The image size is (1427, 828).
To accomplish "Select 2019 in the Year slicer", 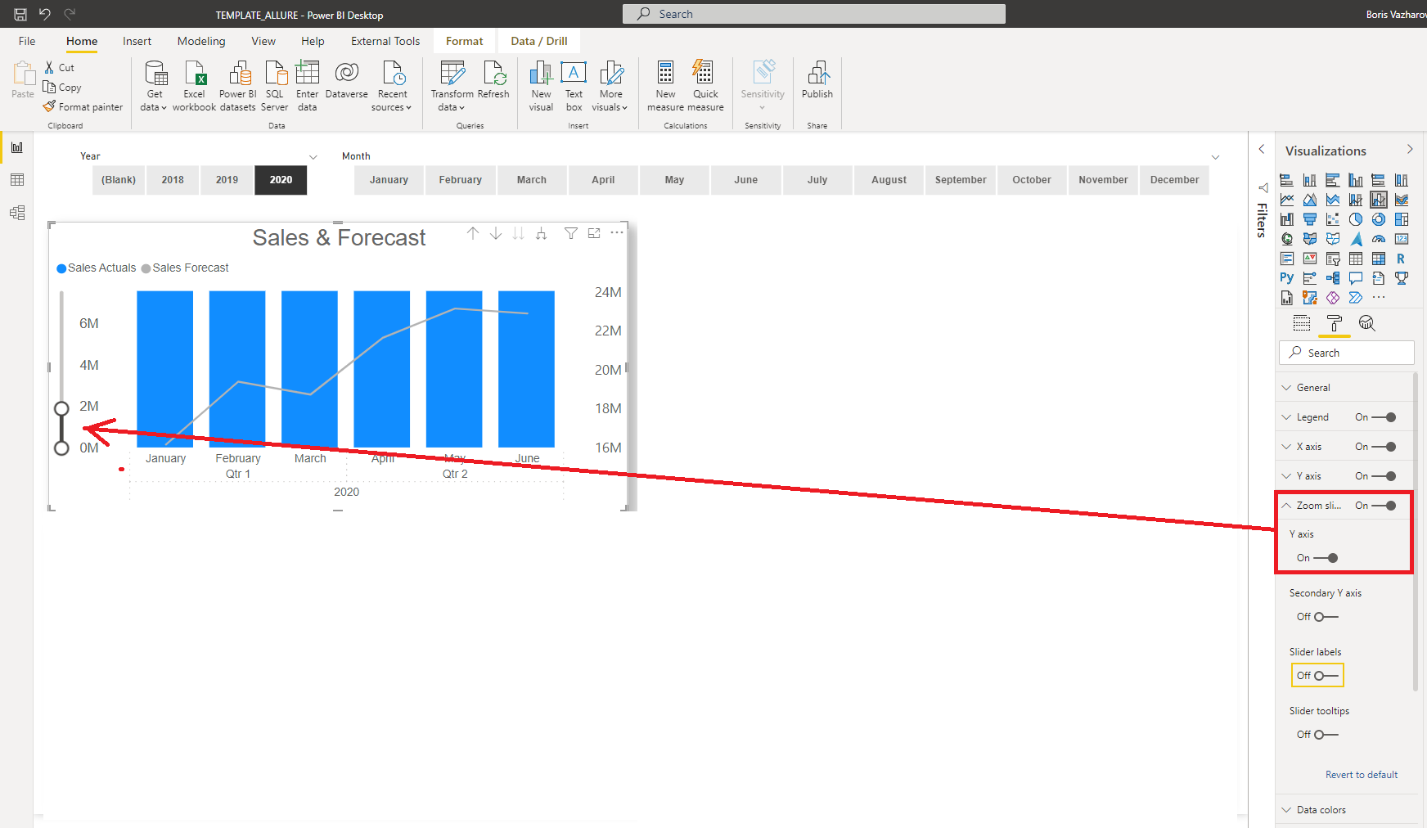I will [227, 180].
